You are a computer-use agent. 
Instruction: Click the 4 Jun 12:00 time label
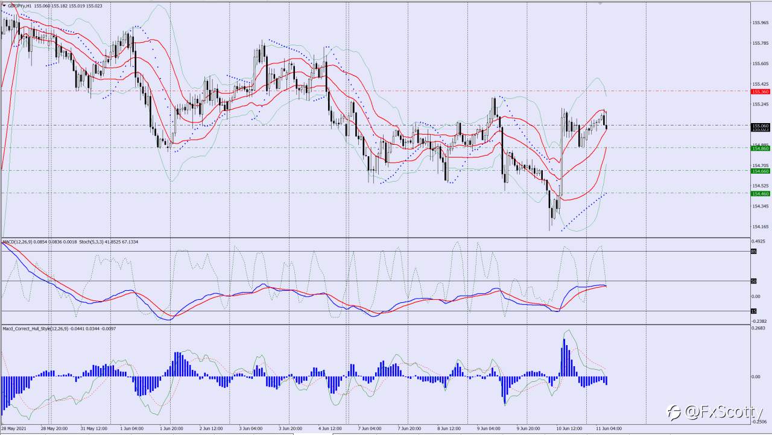click(330, 428)
